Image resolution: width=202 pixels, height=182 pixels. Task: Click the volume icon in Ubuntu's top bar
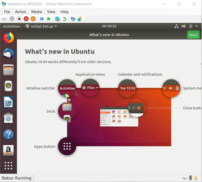pos(183,26)
